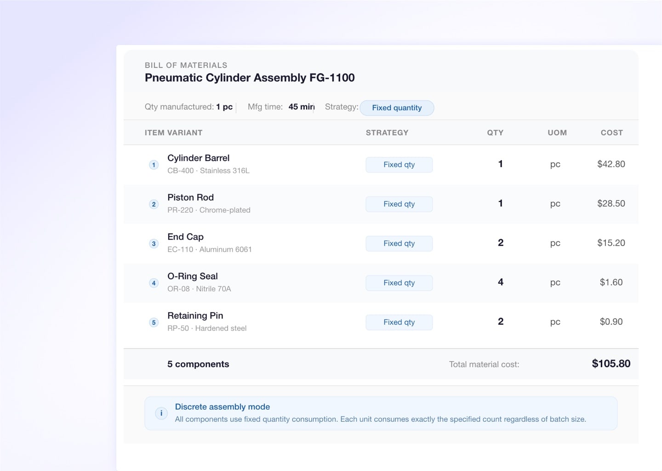Edit the Qty manufactured value 1 pc
Viewport: 662px width, 471px height.
tap(224, 107)
